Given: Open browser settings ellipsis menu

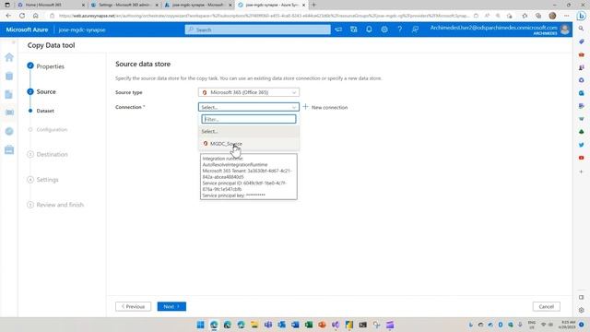Looking at the screenshot, I should 567,16.
